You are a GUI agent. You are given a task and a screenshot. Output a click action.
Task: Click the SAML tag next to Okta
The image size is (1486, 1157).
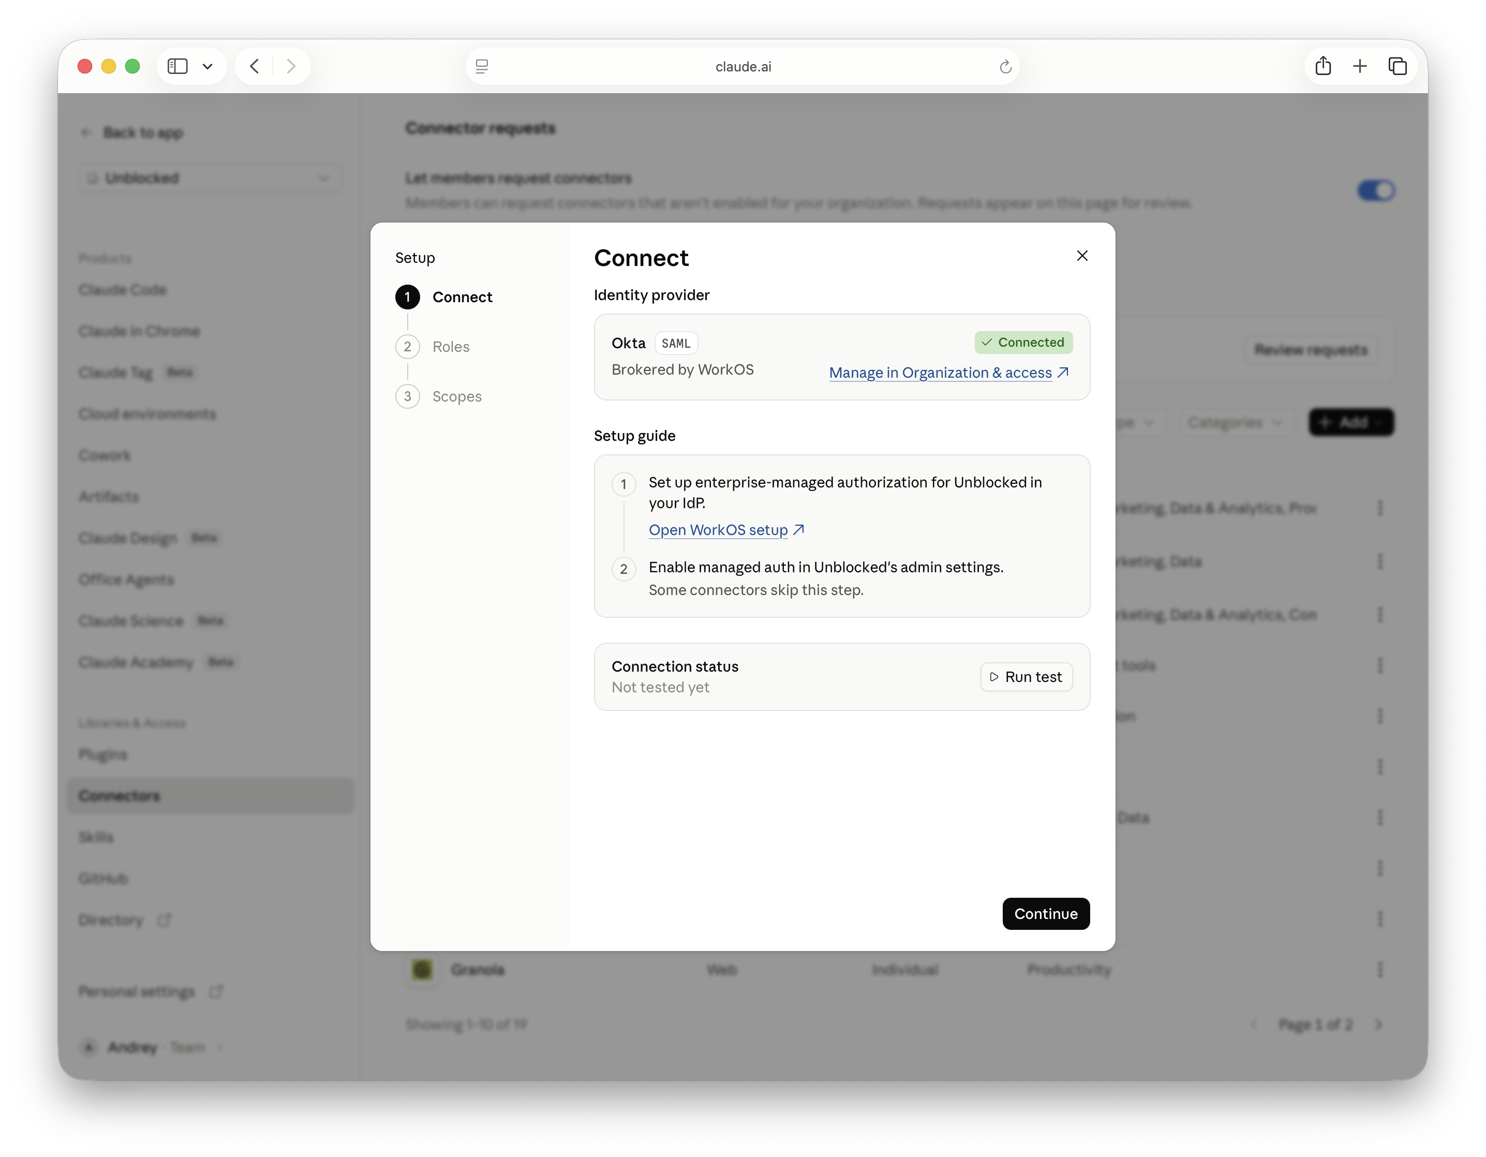point(676,343)
